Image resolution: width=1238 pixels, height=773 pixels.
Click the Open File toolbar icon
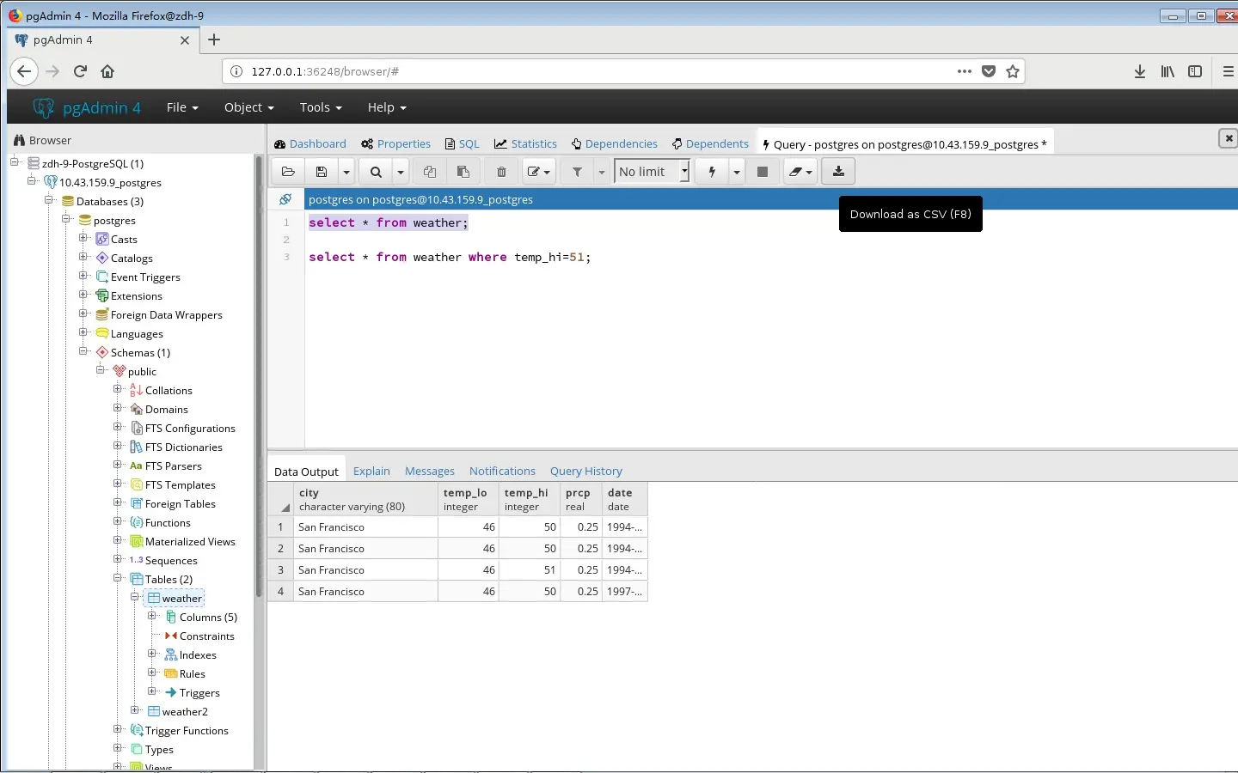pyautogui.click(x=288, y=172)
